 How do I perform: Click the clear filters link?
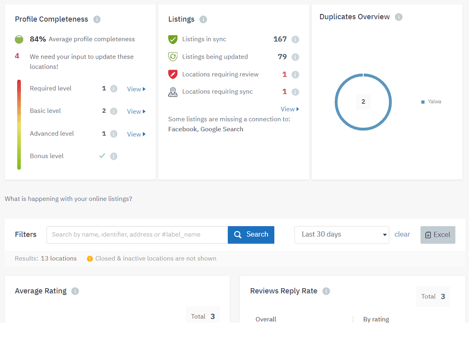tap(402, 234)
